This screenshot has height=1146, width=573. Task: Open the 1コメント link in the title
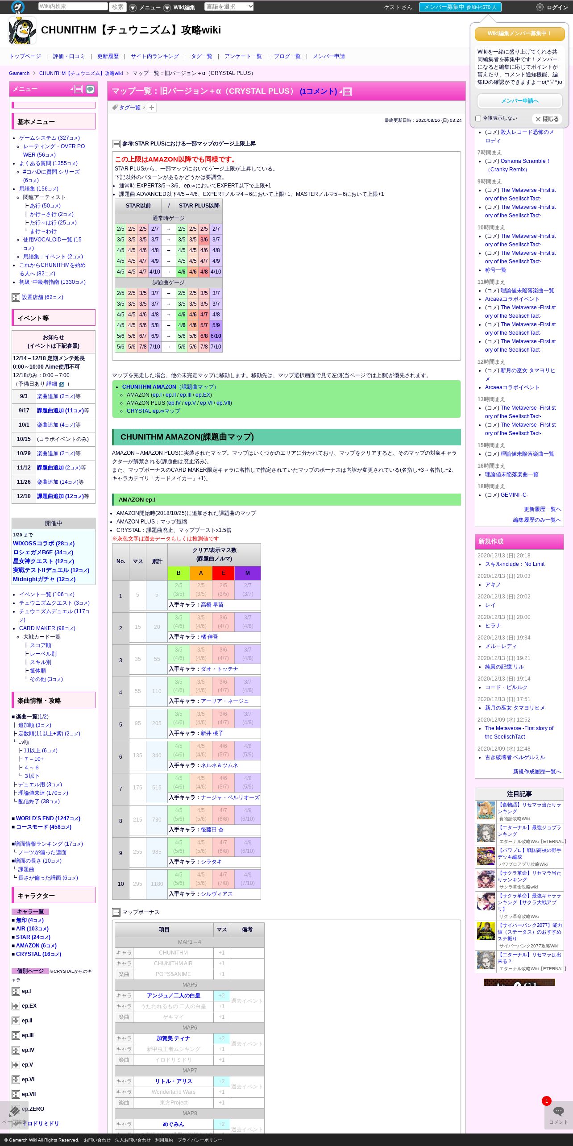pos(319,91)
